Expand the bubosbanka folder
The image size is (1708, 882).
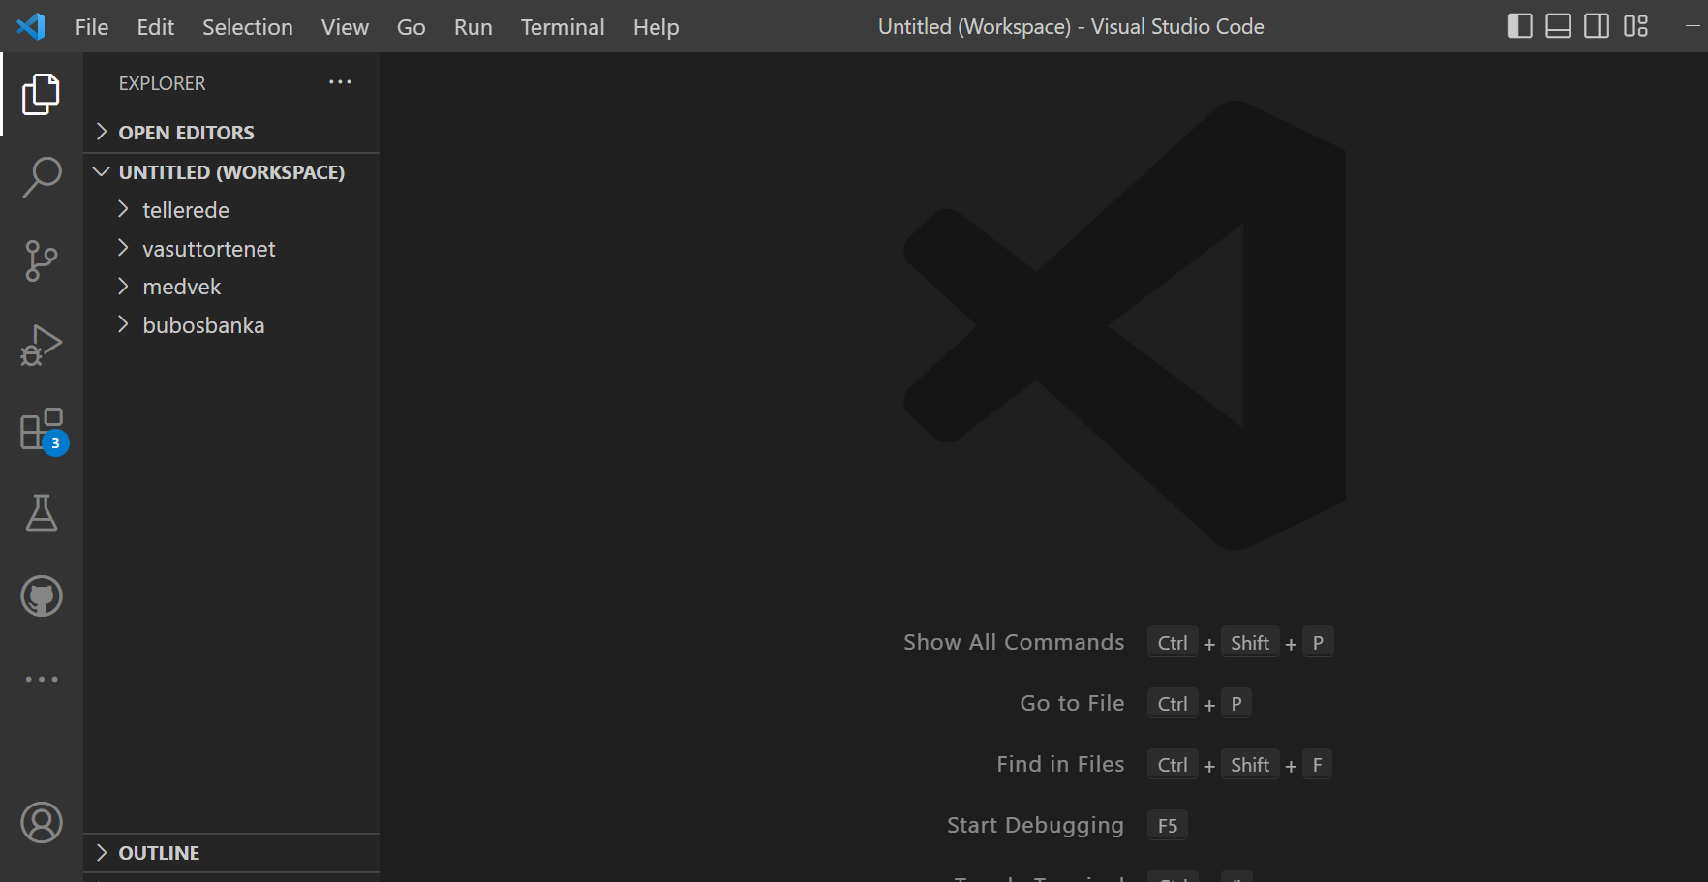click(x=123, y=324)
